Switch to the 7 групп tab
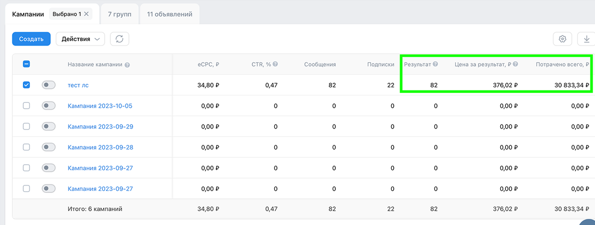Screen dimensions: 595x225 [119, 14]
